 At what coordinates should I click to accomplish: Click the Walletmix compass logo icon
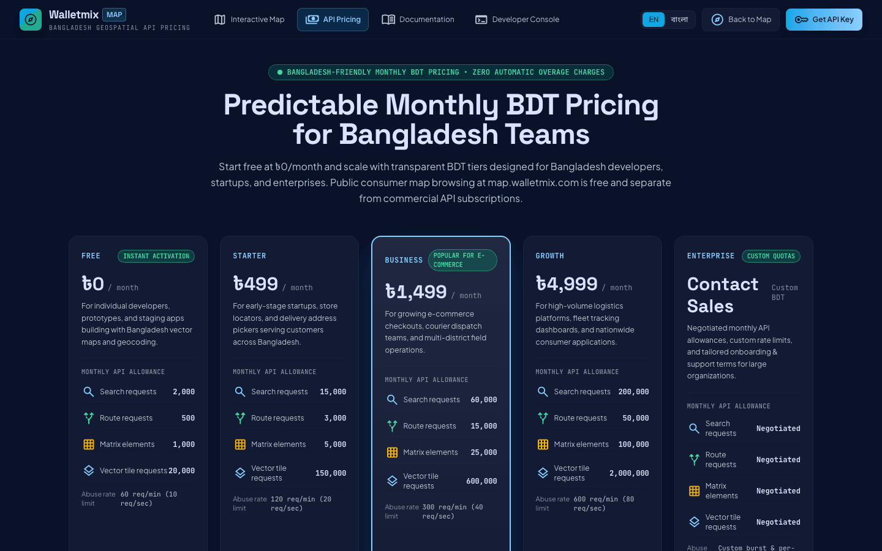point(31,20)
